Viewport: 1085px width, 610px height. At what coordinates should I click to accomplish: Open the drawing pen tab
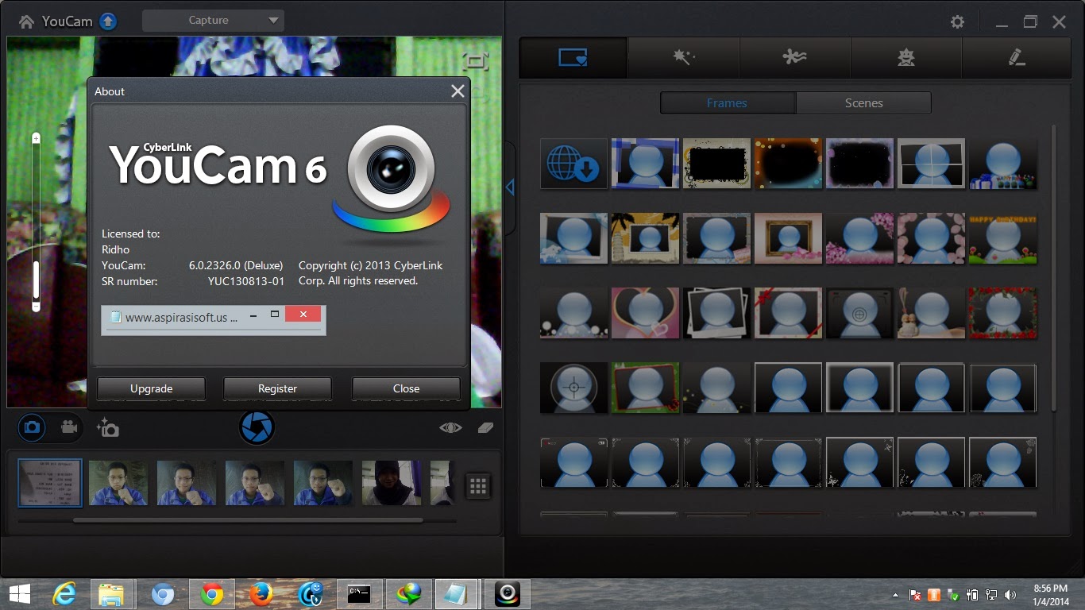coord(1016,57)
